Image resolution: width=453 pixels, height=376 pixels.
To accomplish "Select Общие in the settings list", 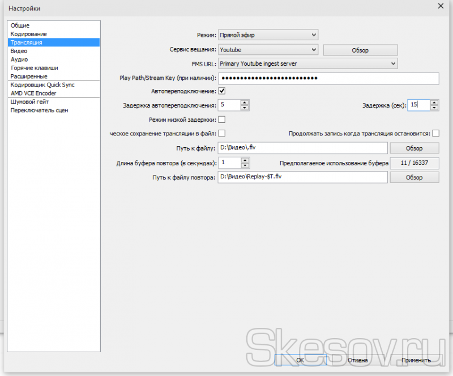I will [x=20, y=25].
